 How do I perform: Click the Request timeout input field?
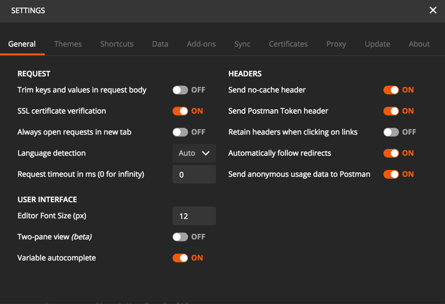click(194, 174)
